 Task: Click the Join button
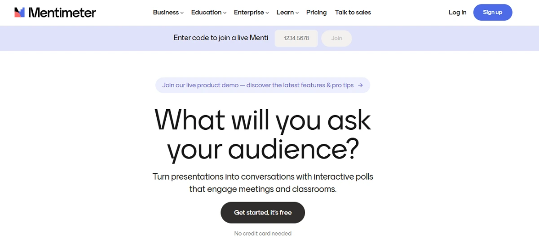336,39
